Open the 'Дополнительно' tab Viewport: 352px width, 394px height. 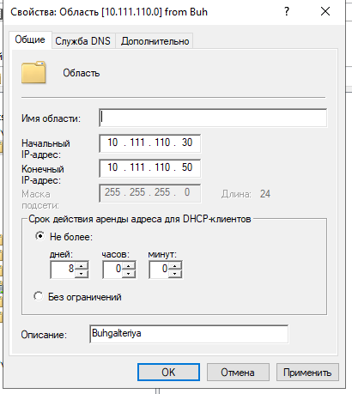pyautogui.click(x=155, y=41)
